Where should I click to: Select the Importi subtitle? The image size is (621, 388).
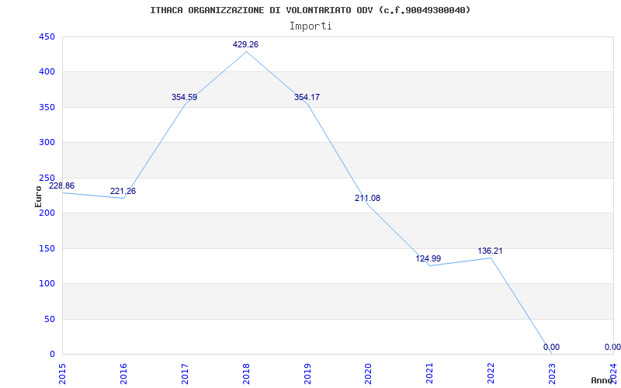point(310,26)
